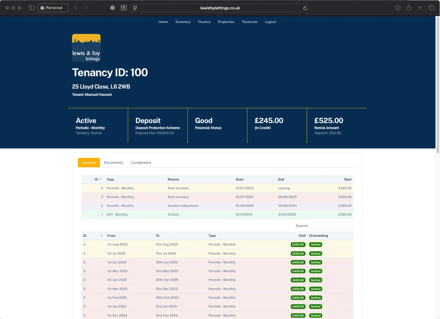Open a new browser tab
The width and height of the screenshot is (440, 319).
420,8
